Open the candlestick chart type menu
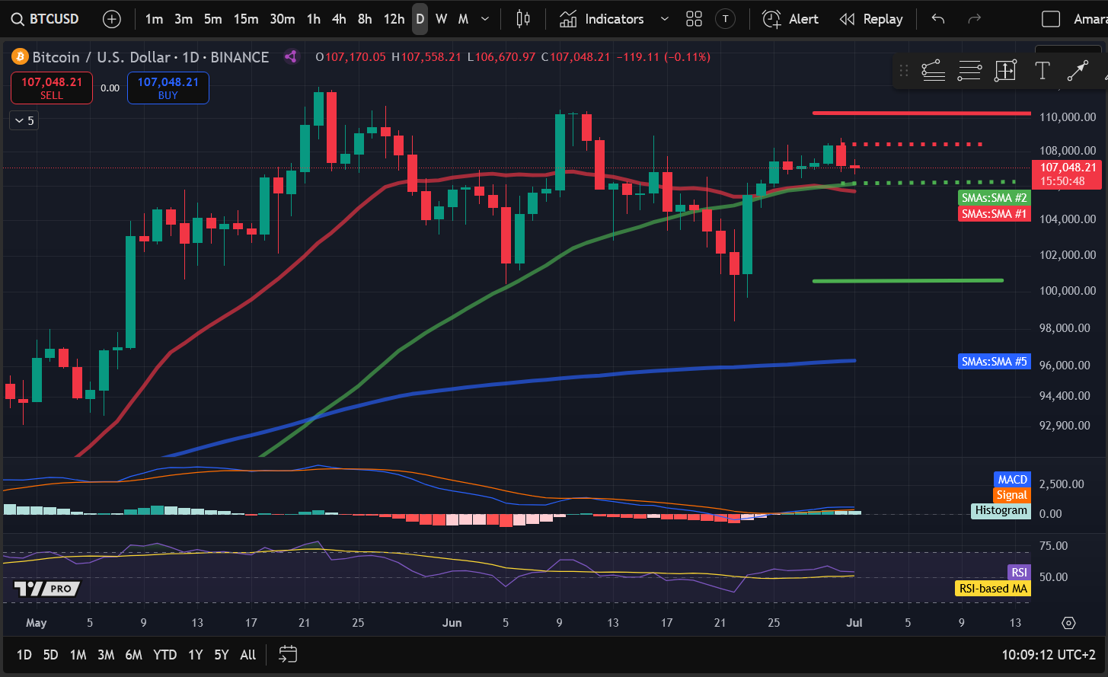Image resolution: width=1108 pixels, height=677 pixels. tap(522, 19)
